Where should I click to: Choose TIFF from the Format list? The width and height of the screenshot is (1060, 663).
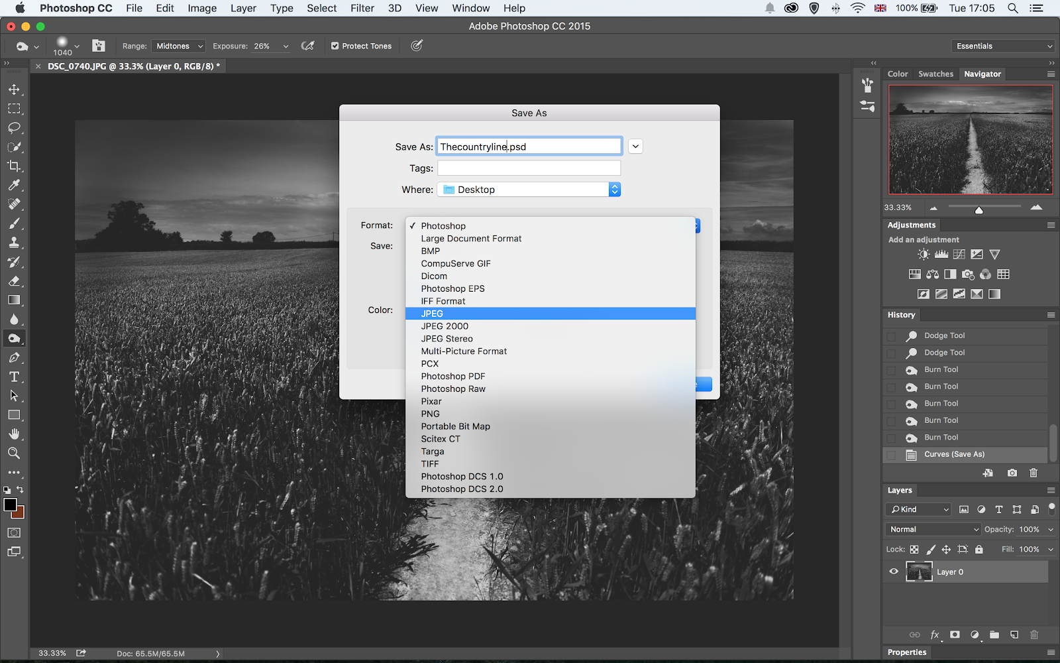point(551,464)
